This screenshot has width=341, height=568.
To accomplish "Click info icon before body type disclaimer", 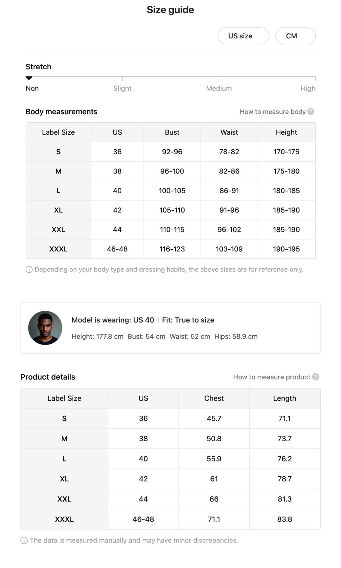I will pyautogui.click(x=29, y=270).
